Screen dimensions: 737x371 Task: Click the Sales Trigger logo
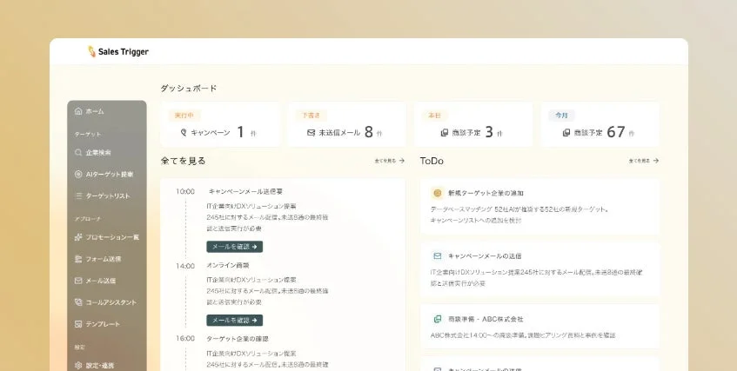point(118,51)
